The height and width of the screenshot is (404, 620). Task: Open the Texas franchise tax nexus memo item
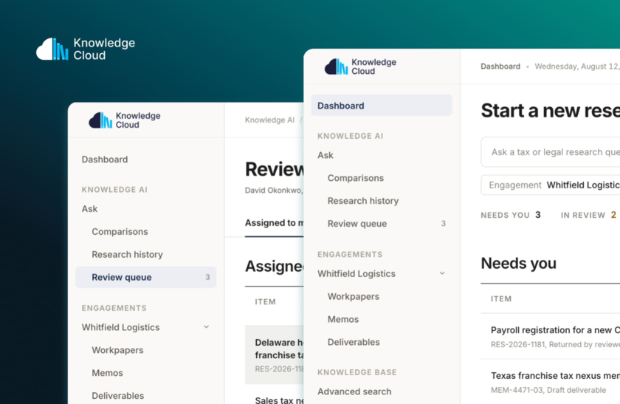551,382
